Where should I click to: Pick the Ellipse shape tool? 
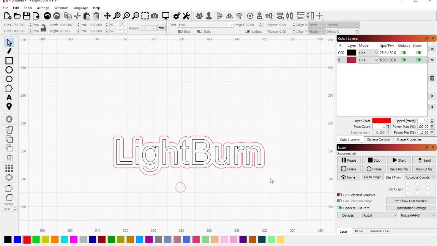click(x=9, y=70)
